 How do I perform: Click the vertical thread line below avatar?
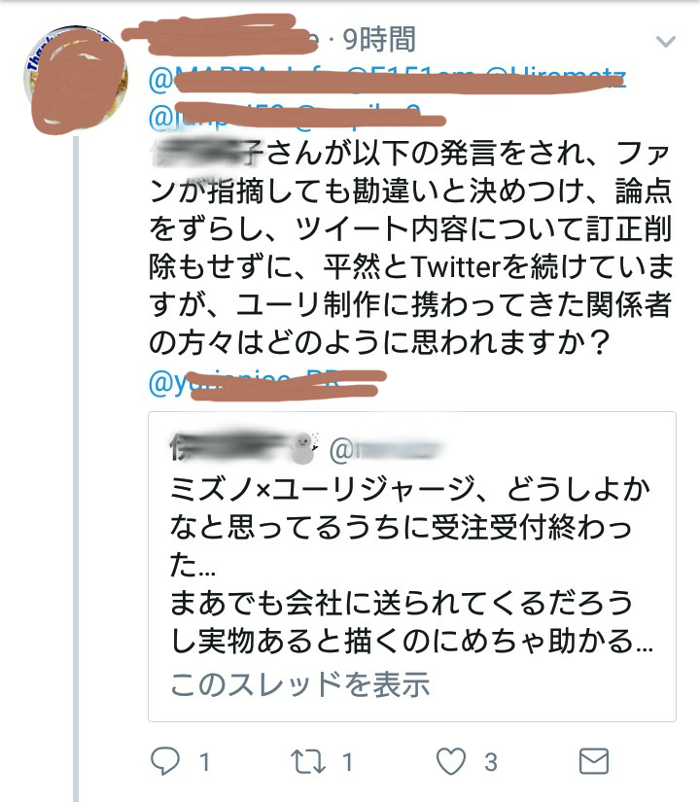point(76,467)
